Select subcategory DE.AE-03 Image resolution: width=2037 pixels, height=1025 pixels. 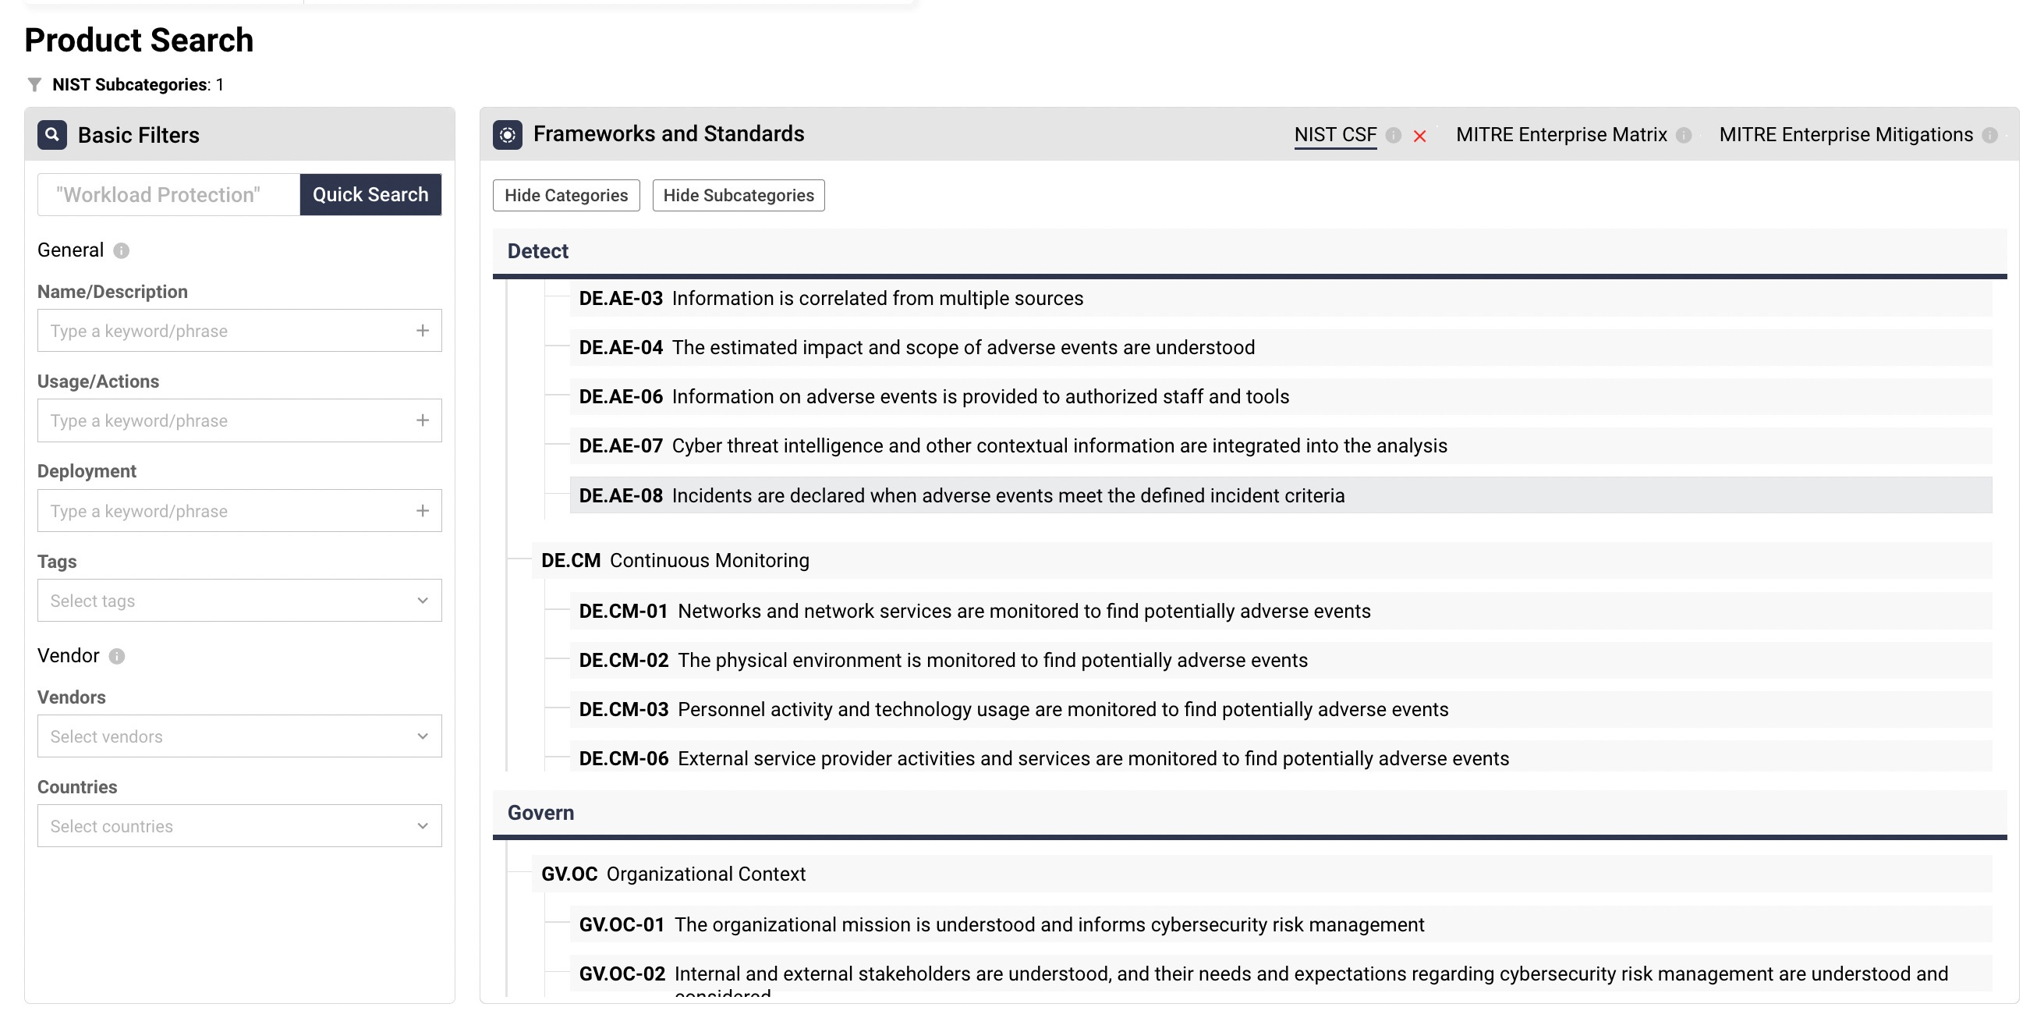(1281, 298)
